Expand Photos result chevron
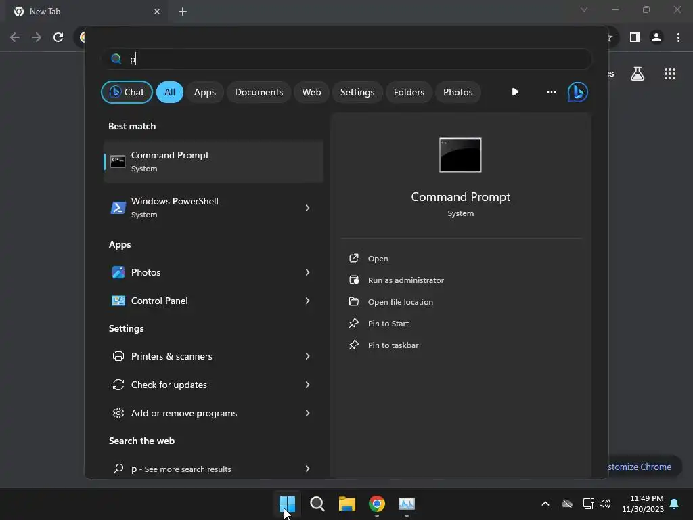The width and height of the screenshot is (693, 520). click(x=307, y=272)
